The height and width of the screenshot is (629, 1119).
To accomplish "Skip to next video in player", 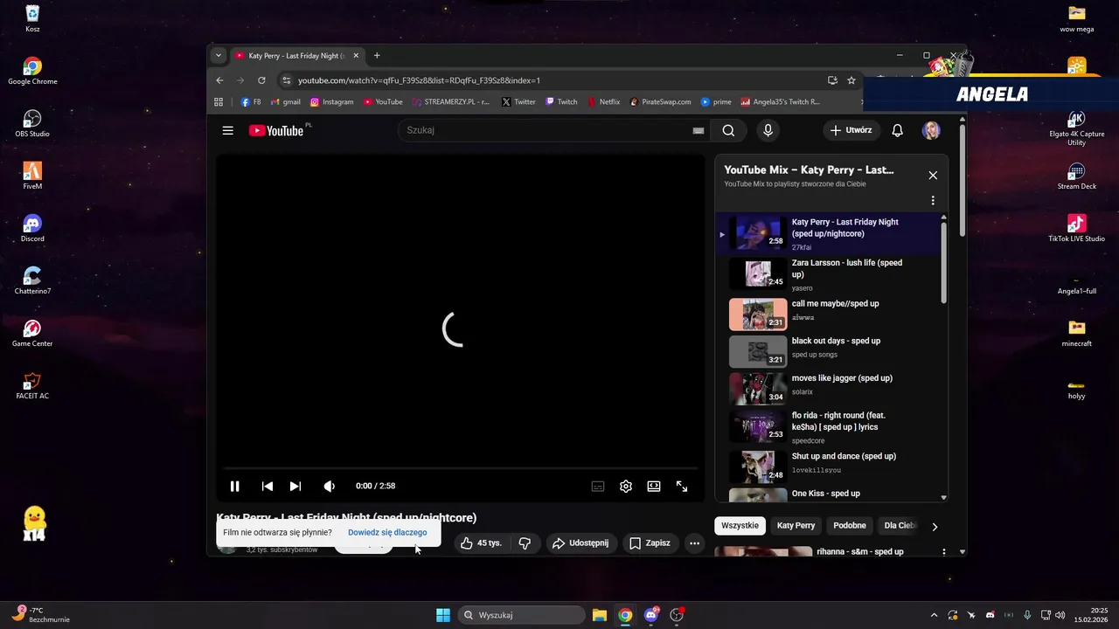I will coord(295,487).
